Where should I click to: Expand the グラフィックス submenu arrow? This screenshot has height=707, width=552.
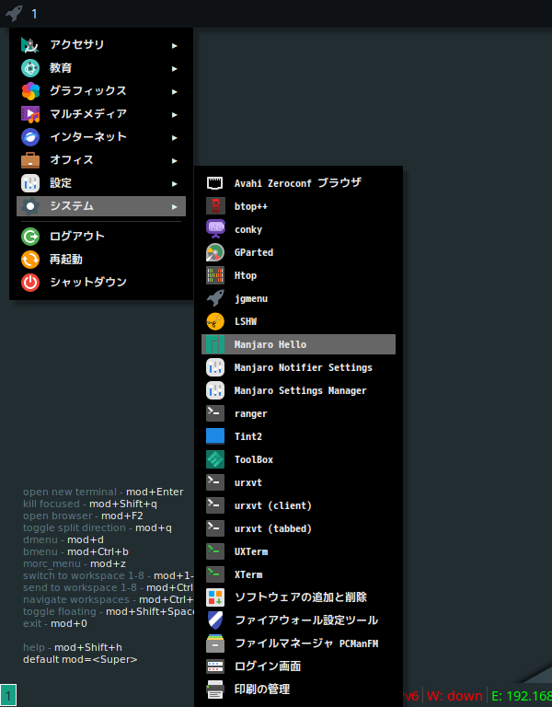point(175,91)
